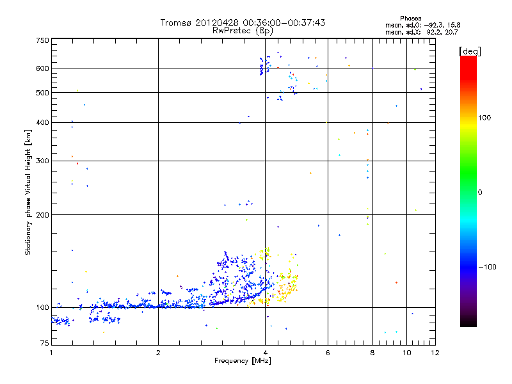Click the 'mean, sd,O: -92.3, 15.8' line
The height and width of the screenshot is (384, 512).
[423, 25]
